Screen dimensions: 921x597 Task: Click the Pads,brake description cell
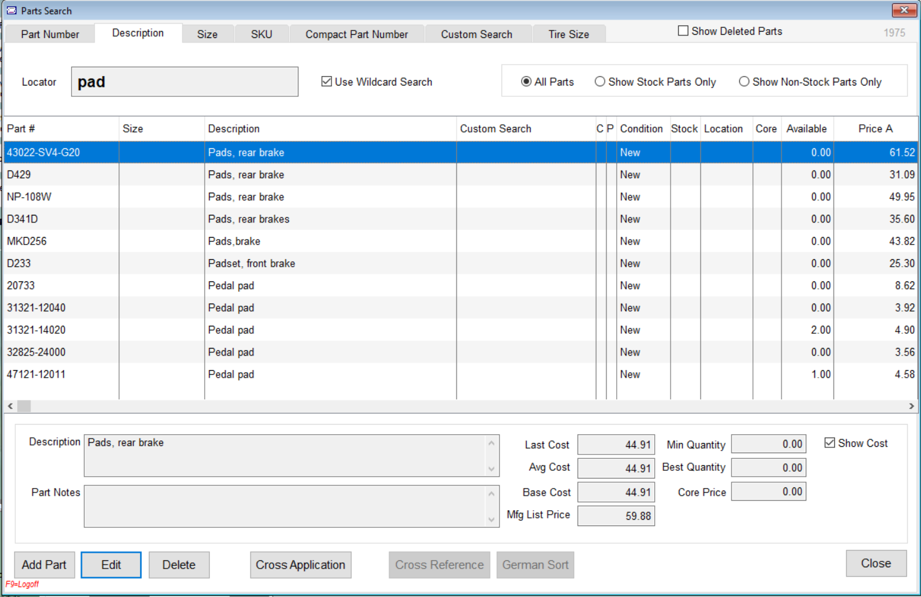click(330, 241)
